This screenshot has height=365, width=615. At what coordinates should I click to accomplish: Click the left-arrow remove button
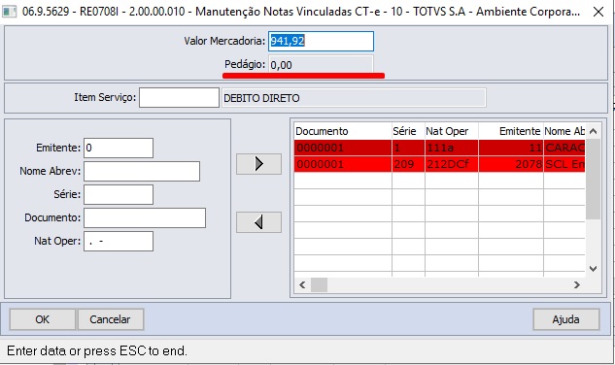click(258, 222)
